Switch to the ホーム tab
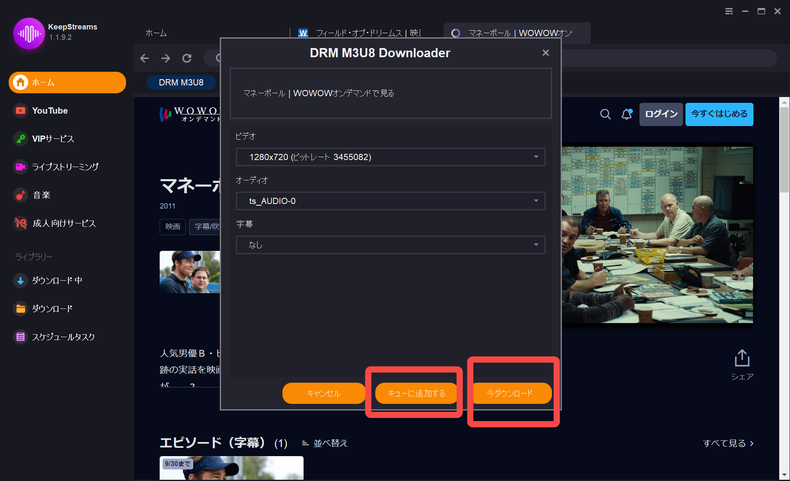This screenshot has height=481, width=790. 156,33
